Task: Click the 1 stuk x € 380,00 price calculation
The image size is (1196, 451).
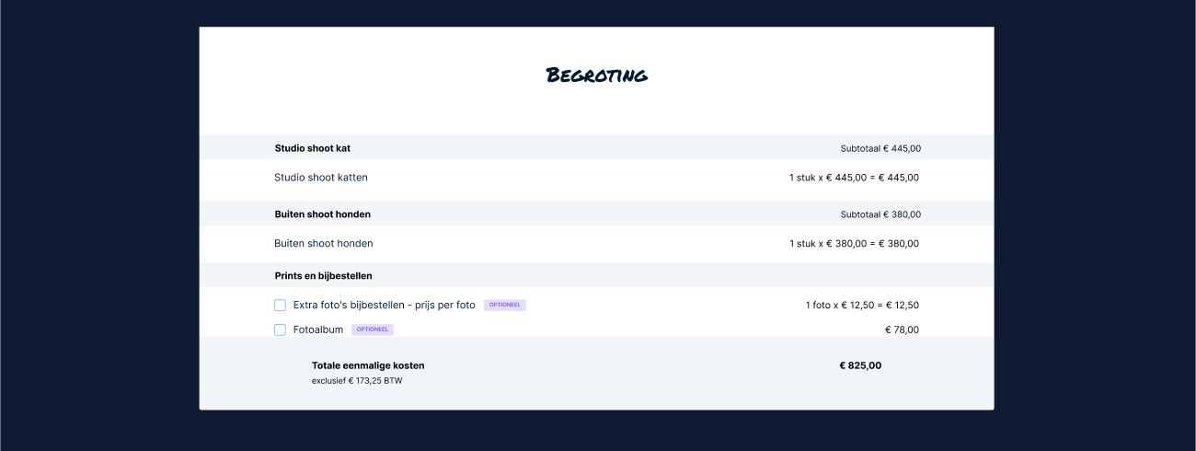Action: (x=854, y=244)
